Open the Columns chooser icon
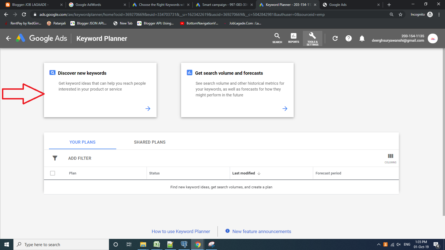This screenshot has height=250, width=445. tap(390, 158)
